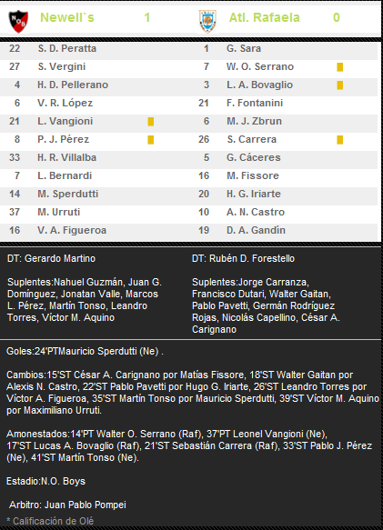Click L. Vangioni's yellow card icon
383x530 pixels.
(151, 122)
